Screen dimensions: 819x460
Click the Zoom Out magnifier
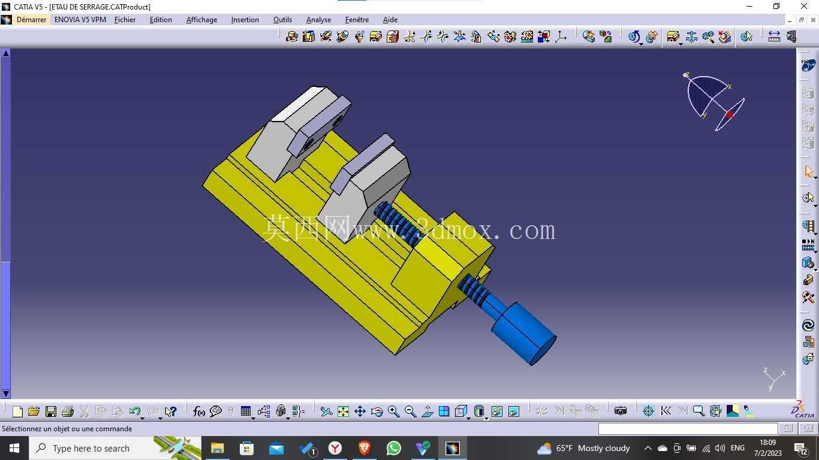(x=411, y=411)
